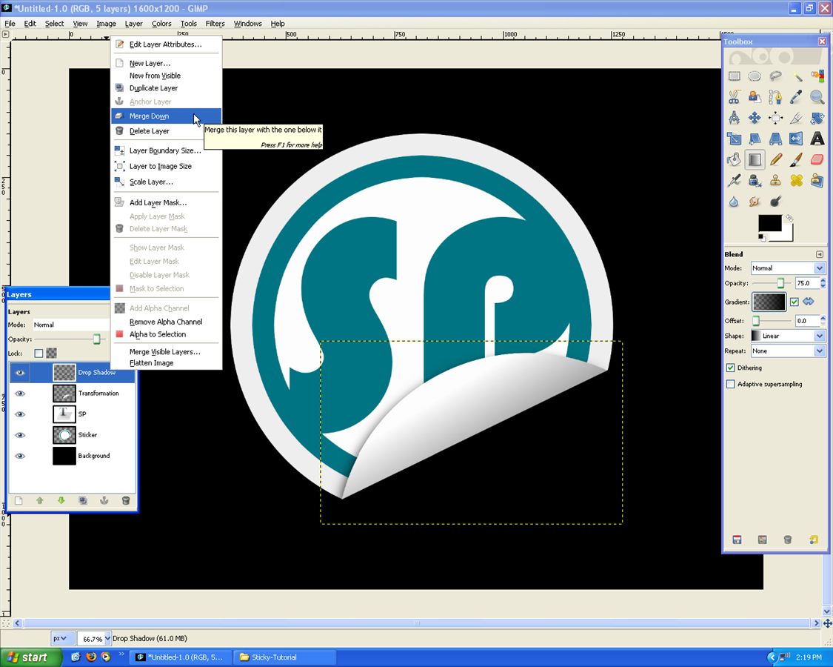Select the Heal tool

pos(796,180)
